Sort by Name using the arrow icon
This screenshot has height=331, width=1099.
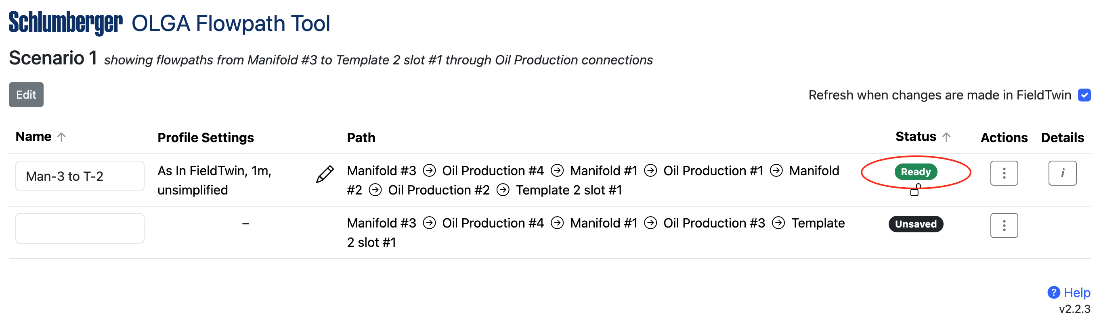tap(61, 137)
